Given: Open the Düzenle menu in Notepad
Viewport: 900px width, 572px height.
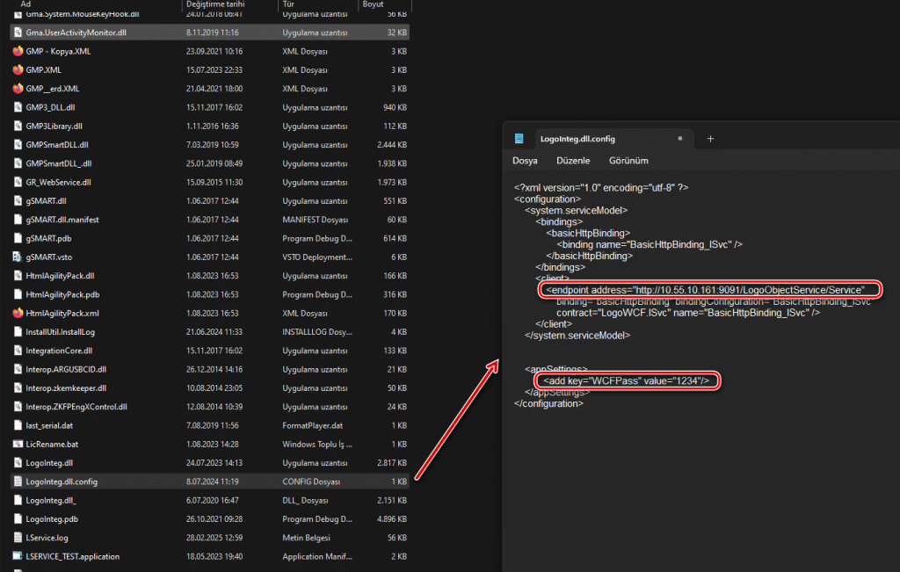Looking at the screenshot, I should 572,161.
